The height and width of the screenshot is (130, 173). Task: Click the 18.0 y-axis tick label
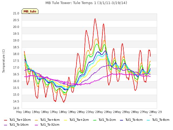point(16,54)
